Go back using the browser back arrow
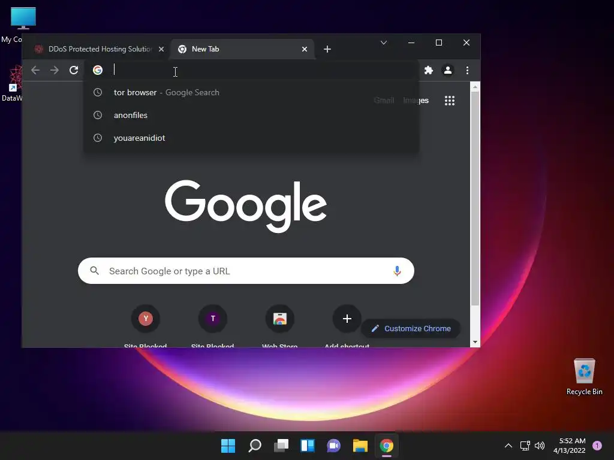Screen dimensions: 614x460 35,70
